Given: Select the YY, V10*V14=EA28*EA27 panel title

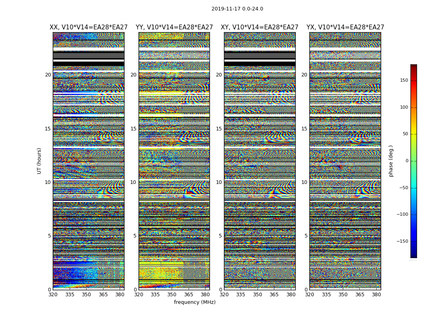Looking at the screenshot, I should tap(174, 27).
